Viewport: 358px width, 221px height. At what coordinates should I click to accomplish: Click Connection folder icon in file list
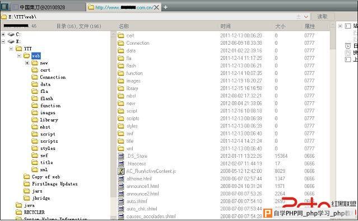(x=121, y=43)
